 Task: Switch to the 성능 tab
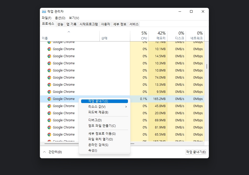(60, 24)
